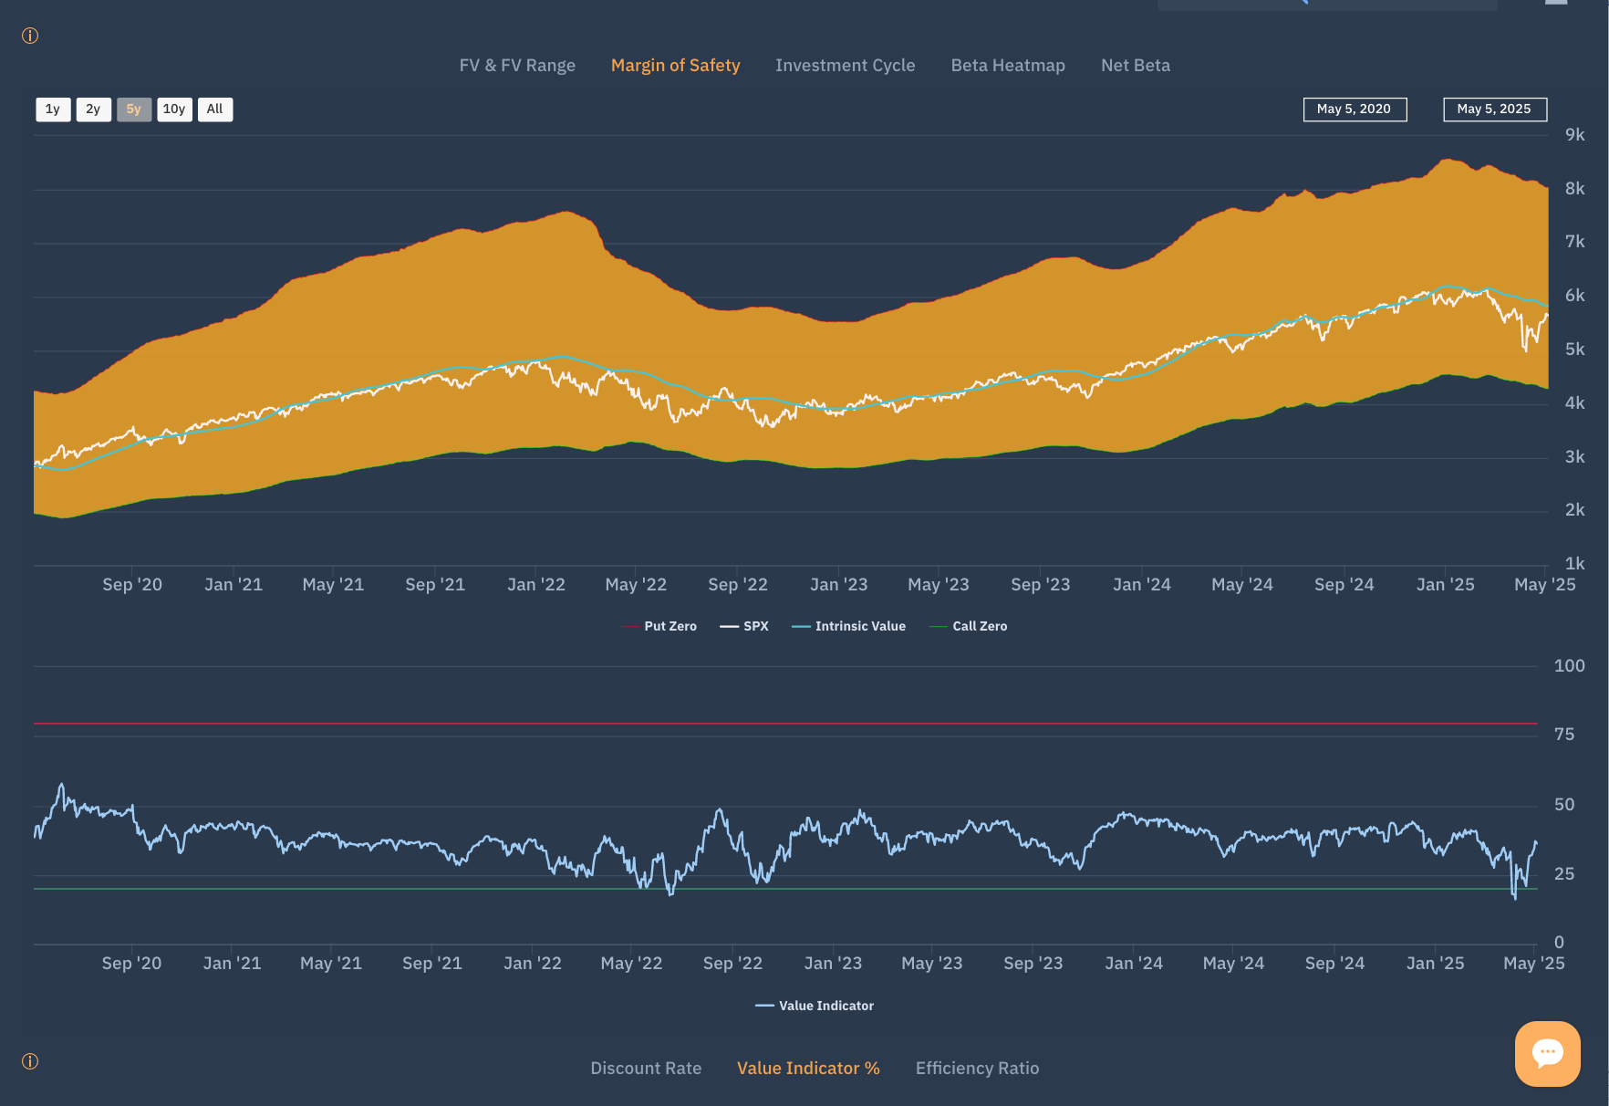Viewport: 1609px width, 1106px height.
Task: Select the 5y range button
Action: click(x=134, y=110)
